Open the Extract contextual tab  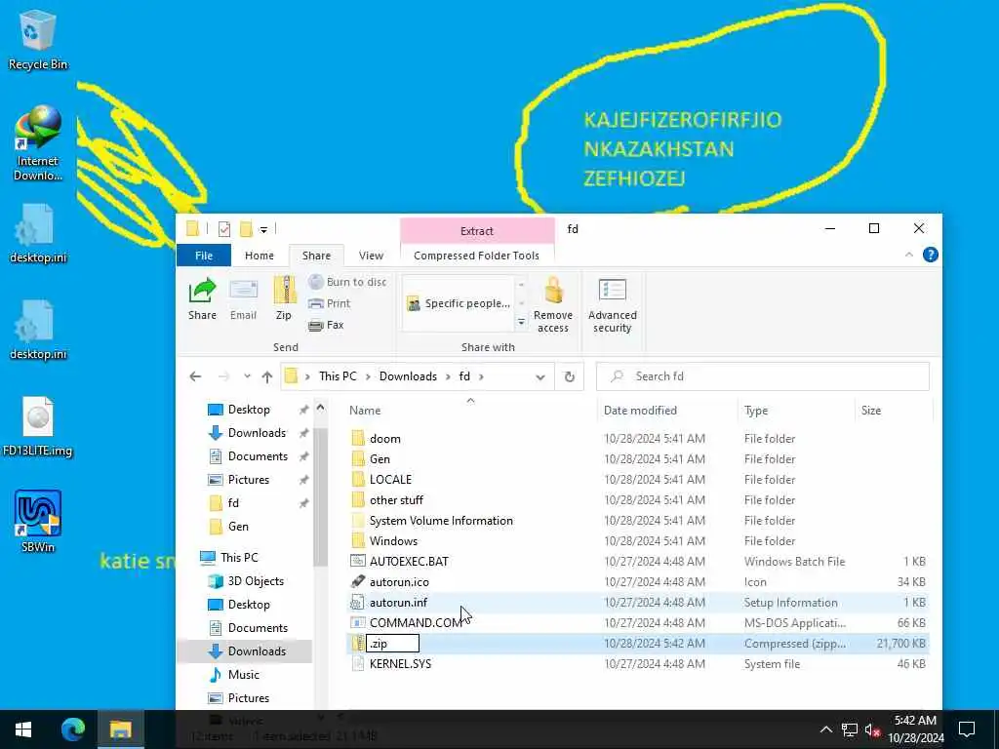(x=477, y=230)
